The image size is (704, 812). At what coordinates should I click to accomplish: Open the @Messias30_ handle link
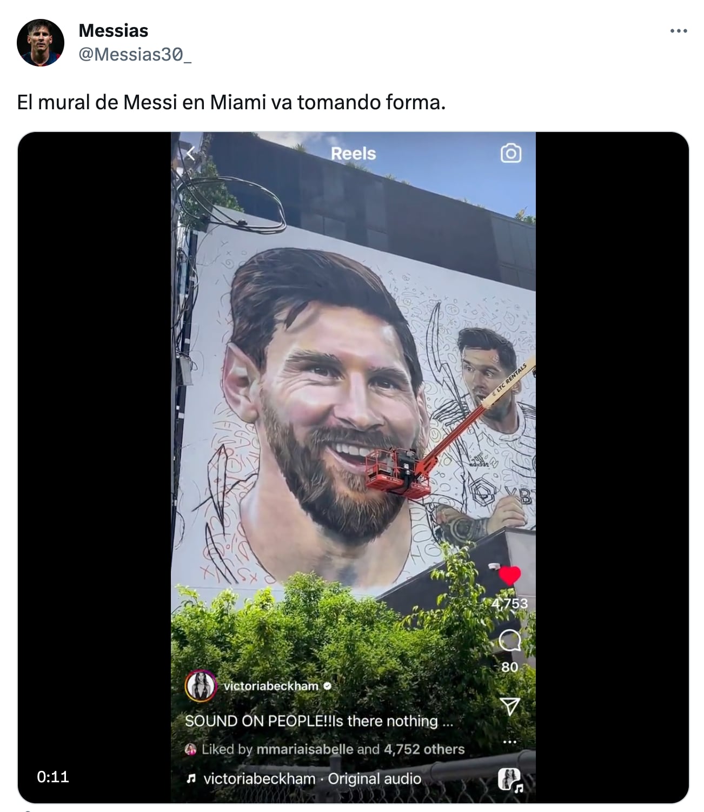135,54
